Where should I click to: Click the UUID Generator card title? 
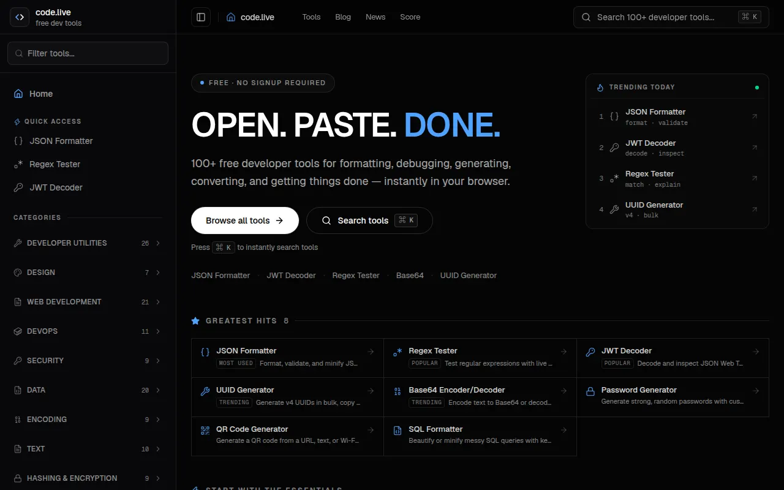245,390
